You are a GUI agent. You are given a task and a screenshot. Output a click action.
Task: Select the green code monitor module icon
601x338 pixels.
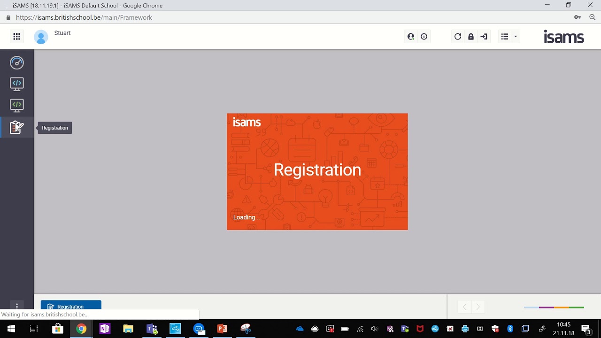tap(17, 105)
